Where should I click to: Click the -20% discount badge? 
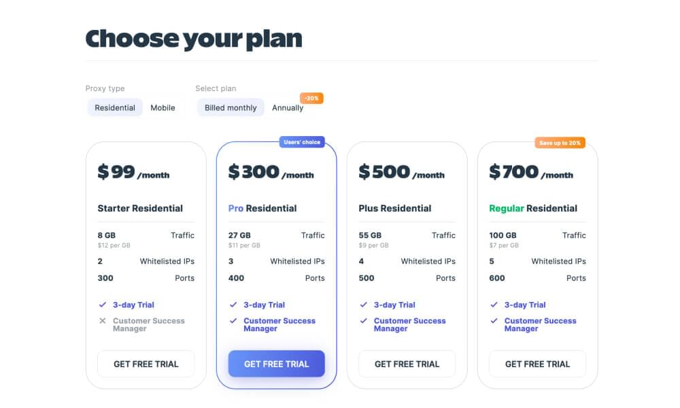(x=310, y=97)
